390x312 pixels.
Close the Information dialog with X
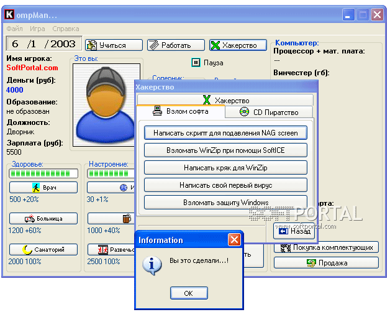(x=234, y=240)
